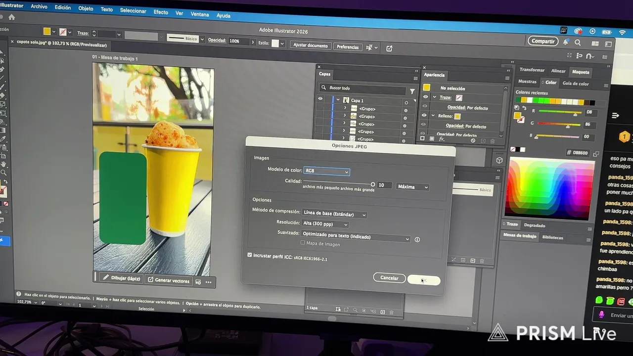Click the Calidad slider handle
This screenshot has height=356, width=633.
373,184
